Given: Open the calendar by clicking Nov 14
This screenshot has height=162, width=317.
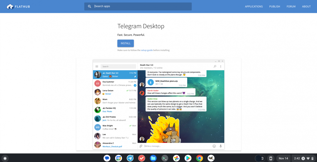Looking at the screenshot, I should 283,158.
